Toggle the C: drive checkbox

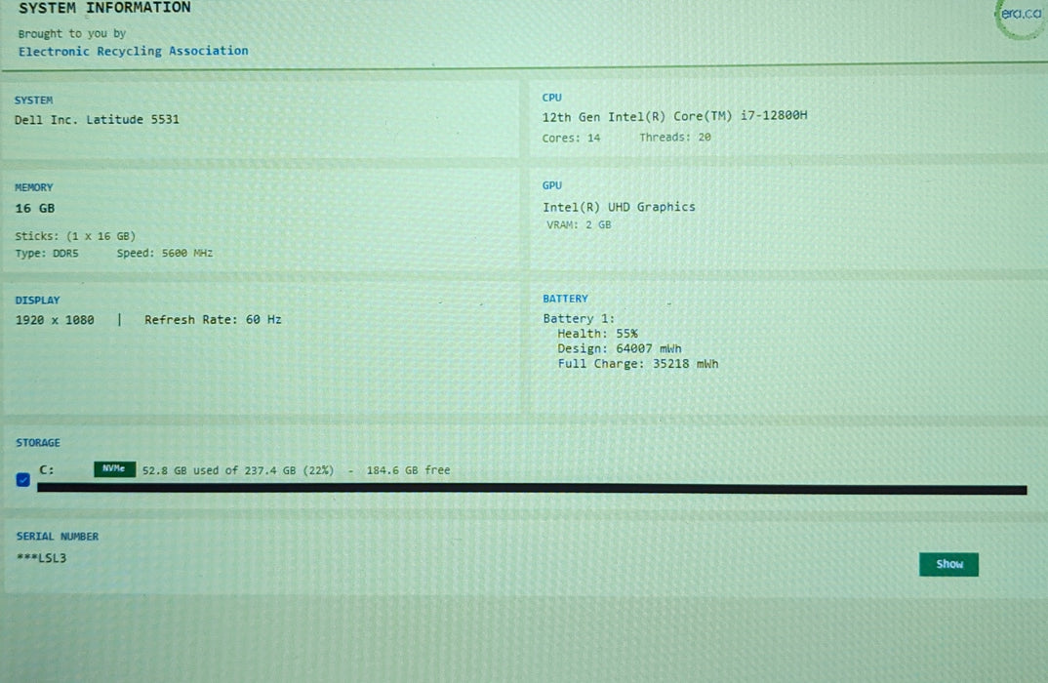pos(22,480)
